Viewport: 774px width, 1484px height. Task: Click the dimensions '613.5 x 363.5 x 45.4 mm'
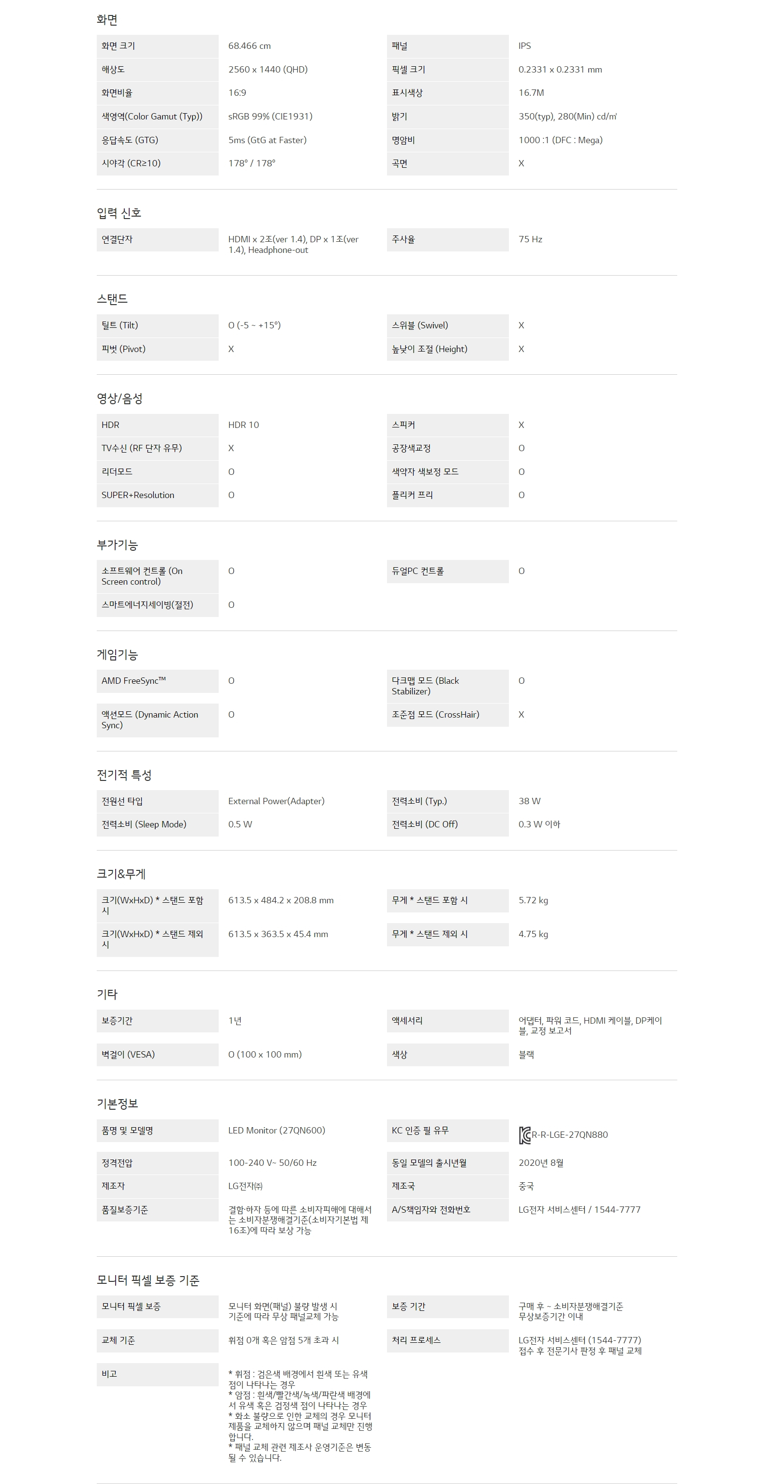pos(278,934)
